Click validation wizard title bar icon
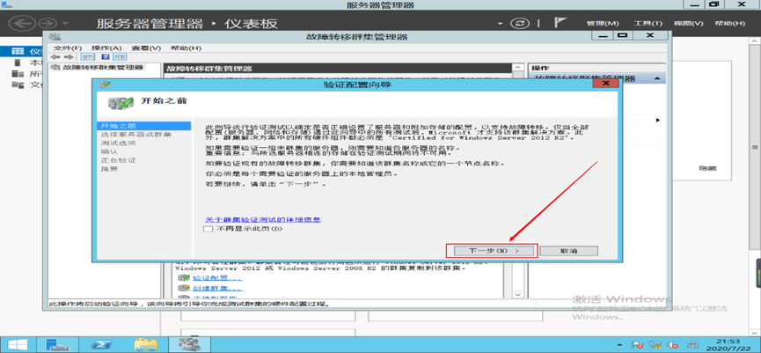 click(x=104, y=84)
